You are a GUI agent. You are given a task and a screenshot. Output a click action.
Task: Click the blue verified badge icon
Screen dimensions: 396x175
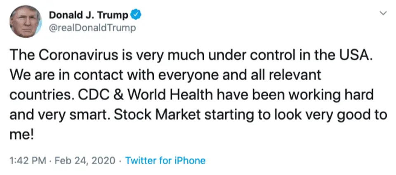click(x=137, y=16)
